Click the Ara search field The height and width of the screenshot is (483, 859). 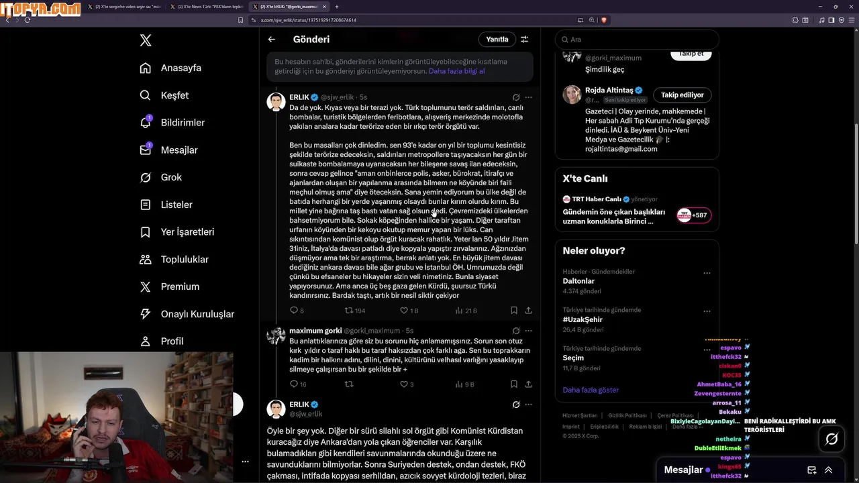(x=637, y=40)
